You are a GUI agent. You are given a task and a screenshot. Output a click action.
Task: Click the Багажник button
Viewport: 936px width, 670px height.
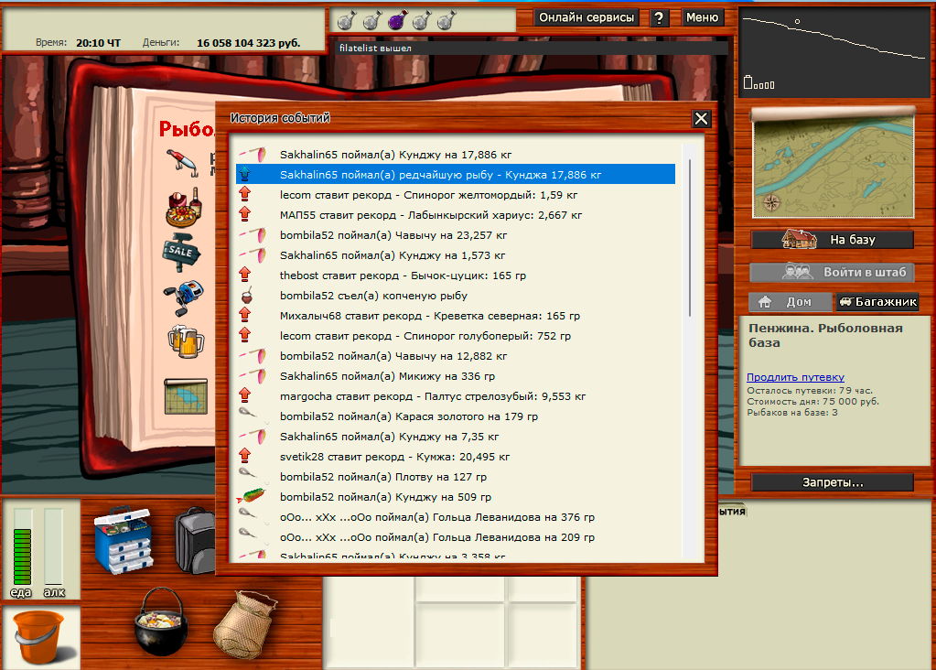coord(877,302)
